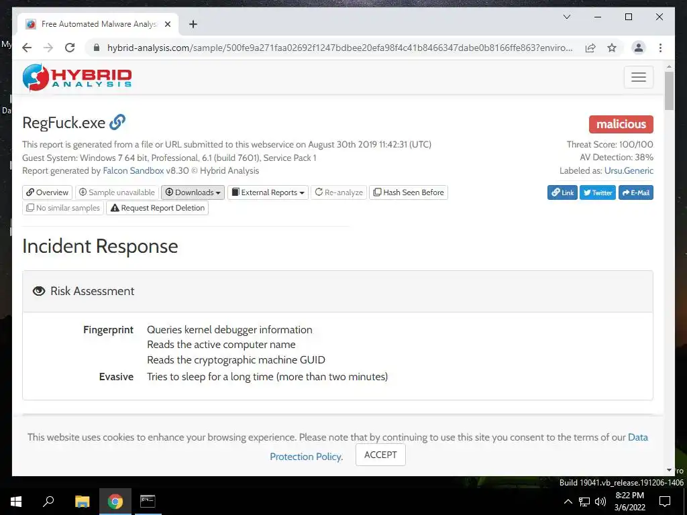This screenshot has height=515, width=687.
Task: Click Request Report Deletion
Action: pyautogui.click(x=157, y=208)
